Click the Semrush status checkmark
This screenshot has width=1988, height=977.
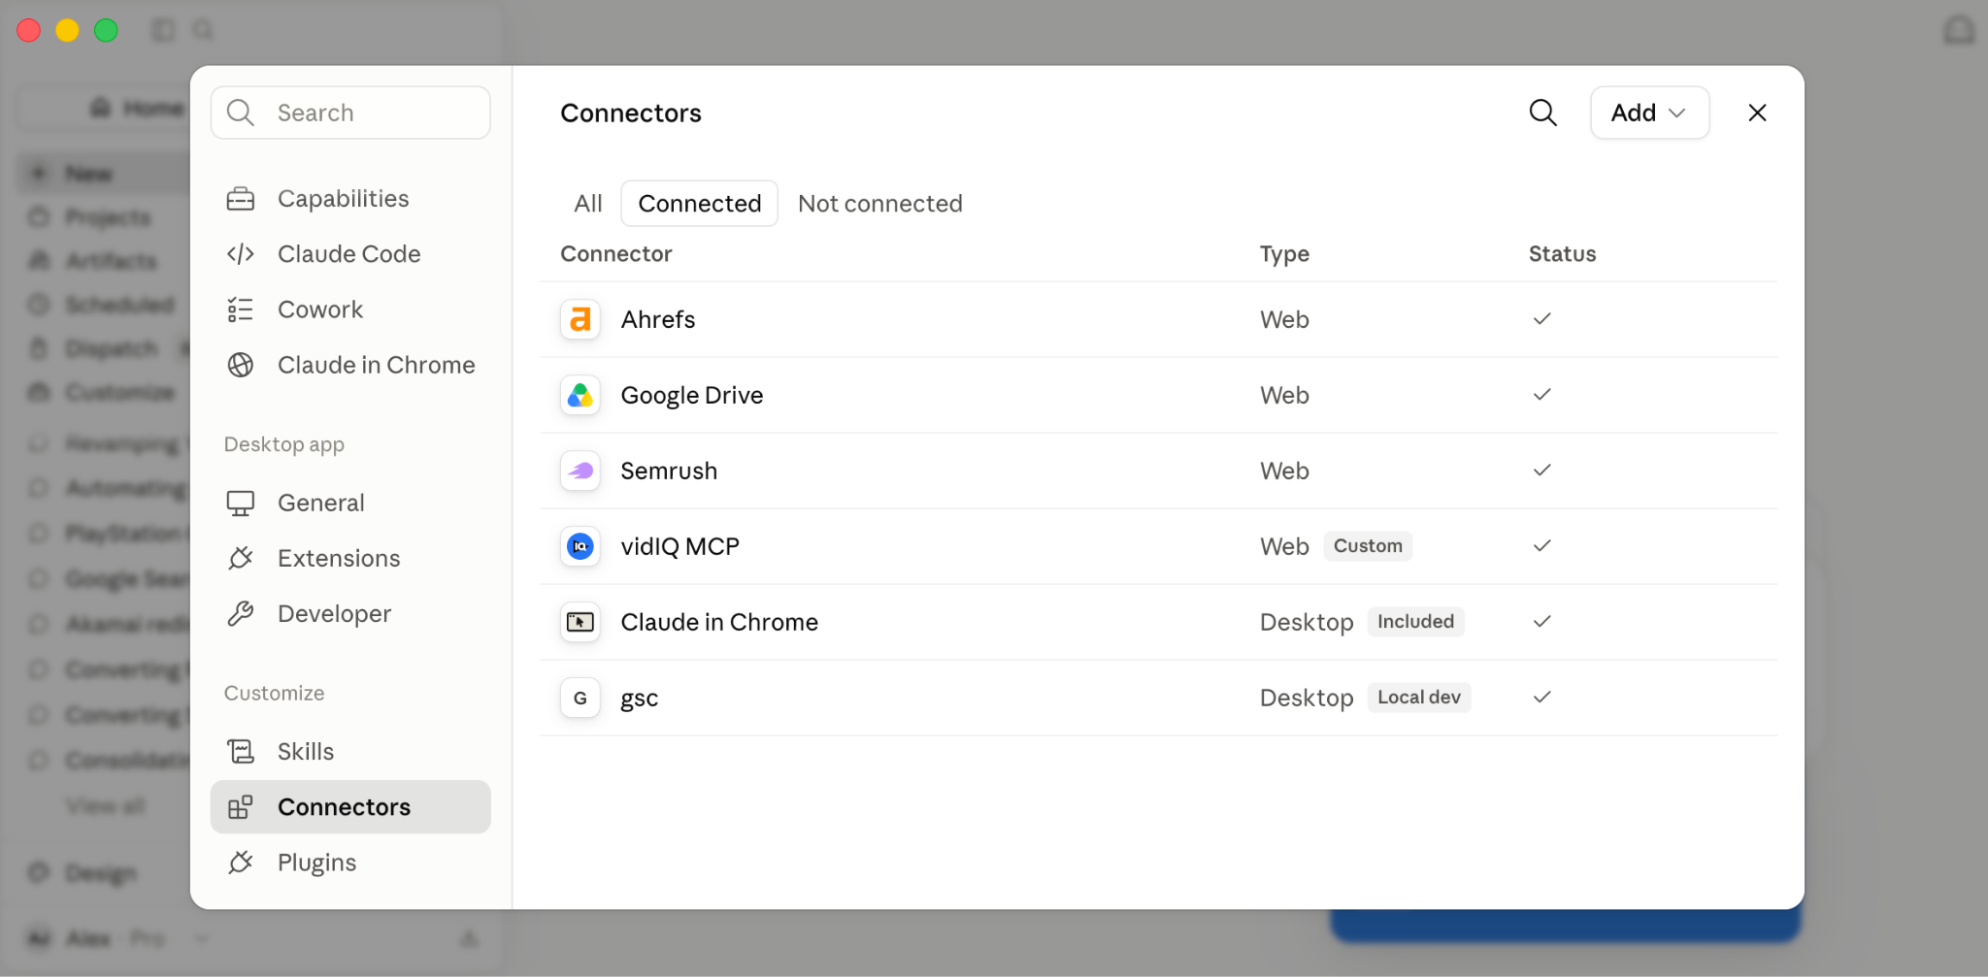[x=1541, y=470]
